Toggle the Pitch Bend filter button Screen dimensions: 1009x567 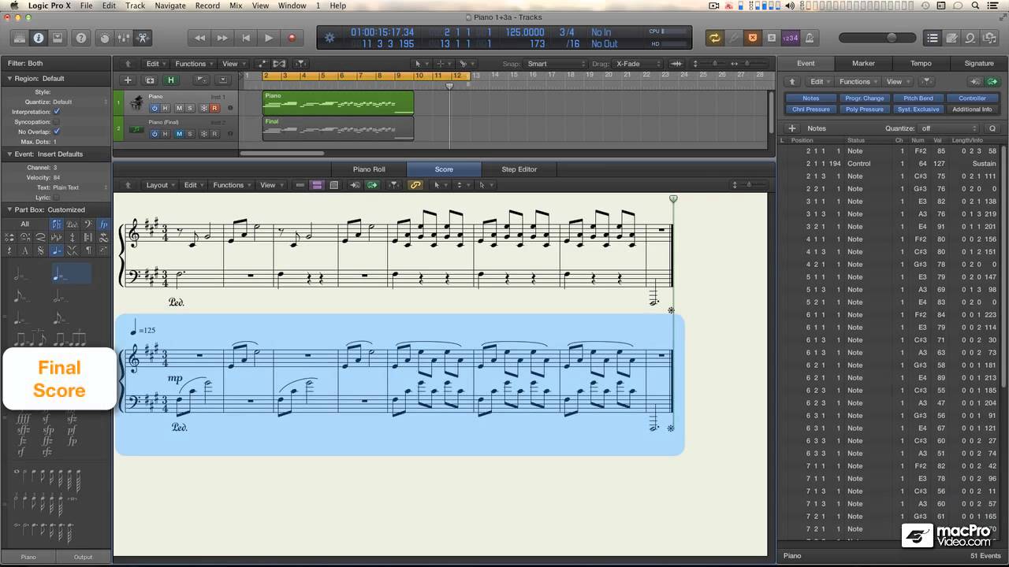pyautogui.click(x=918, y=98)
